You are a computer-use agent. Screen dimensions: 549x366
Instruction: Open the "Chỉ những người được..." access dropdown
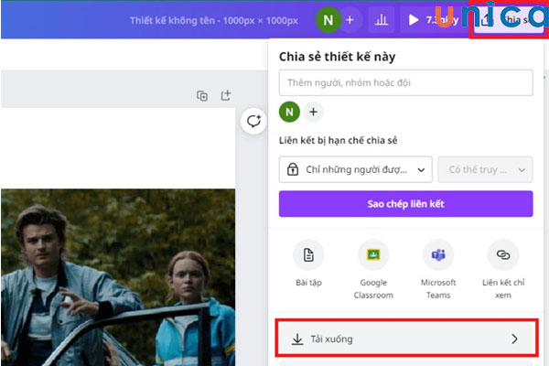click(x=355, y=169)
